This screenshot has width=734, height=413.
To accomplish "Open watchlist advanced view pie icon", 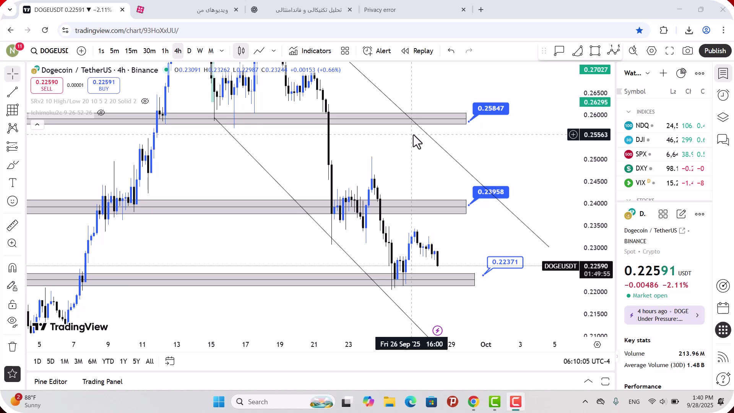I will pyautogui.click(x=681, y=73).
